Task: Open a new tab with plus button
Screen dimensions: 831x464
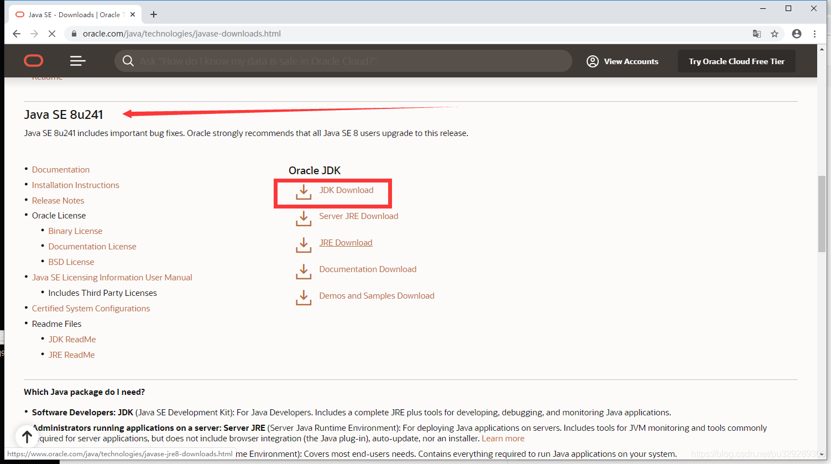Action: click(x=154, y=14)
